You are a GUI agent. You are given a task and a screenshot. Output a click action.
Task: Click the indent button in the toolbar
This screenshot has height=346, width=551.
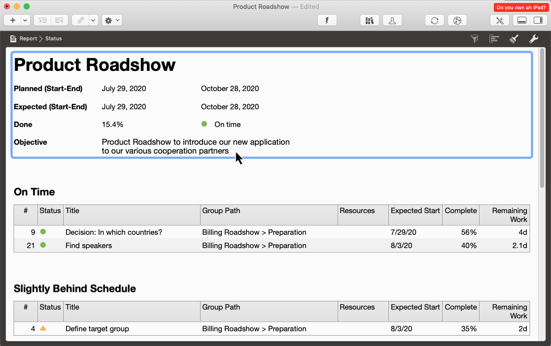tap(43, 20)
